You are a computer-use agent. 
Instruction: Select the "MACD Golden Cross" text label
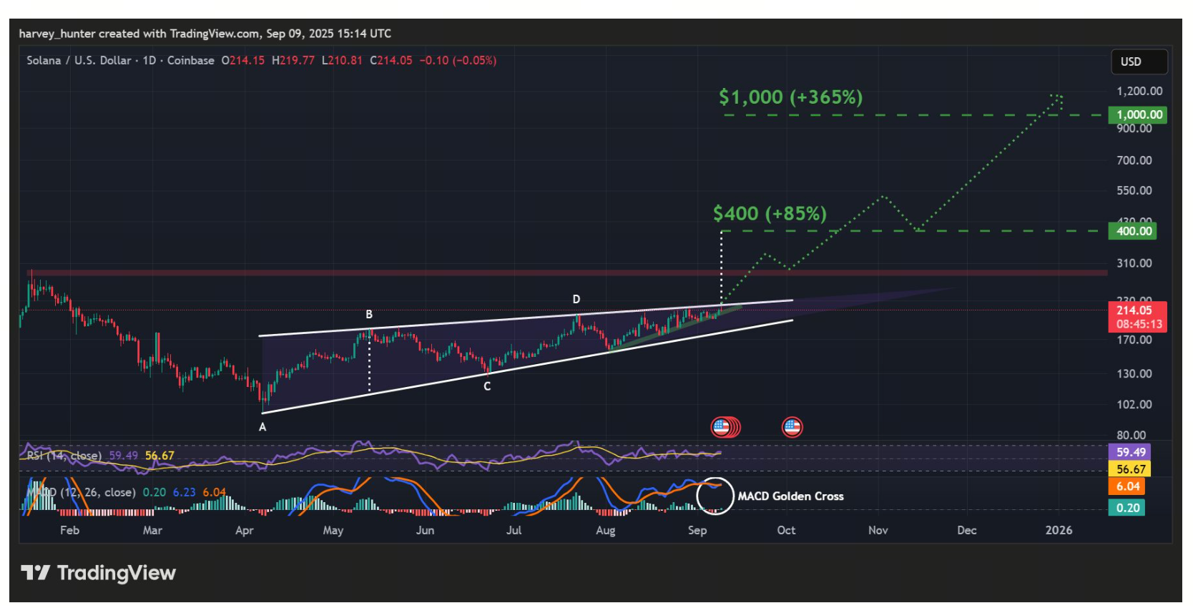(790, 496)
